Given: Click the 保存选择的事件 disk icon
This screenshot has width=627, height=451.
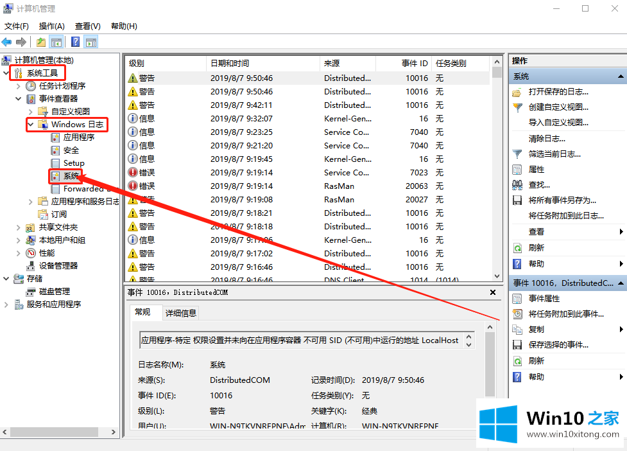Looking at the screenshot, I should coord(517,345).
